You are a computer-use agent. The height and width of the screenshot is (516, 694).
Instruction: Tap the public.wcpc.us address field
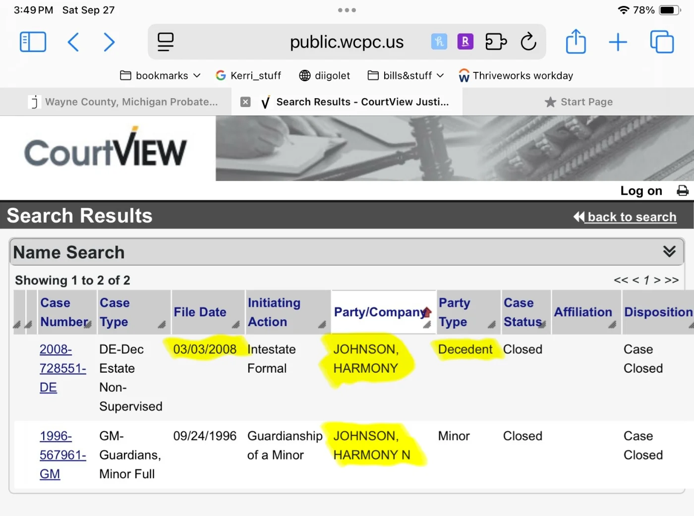tap(347, 42)
